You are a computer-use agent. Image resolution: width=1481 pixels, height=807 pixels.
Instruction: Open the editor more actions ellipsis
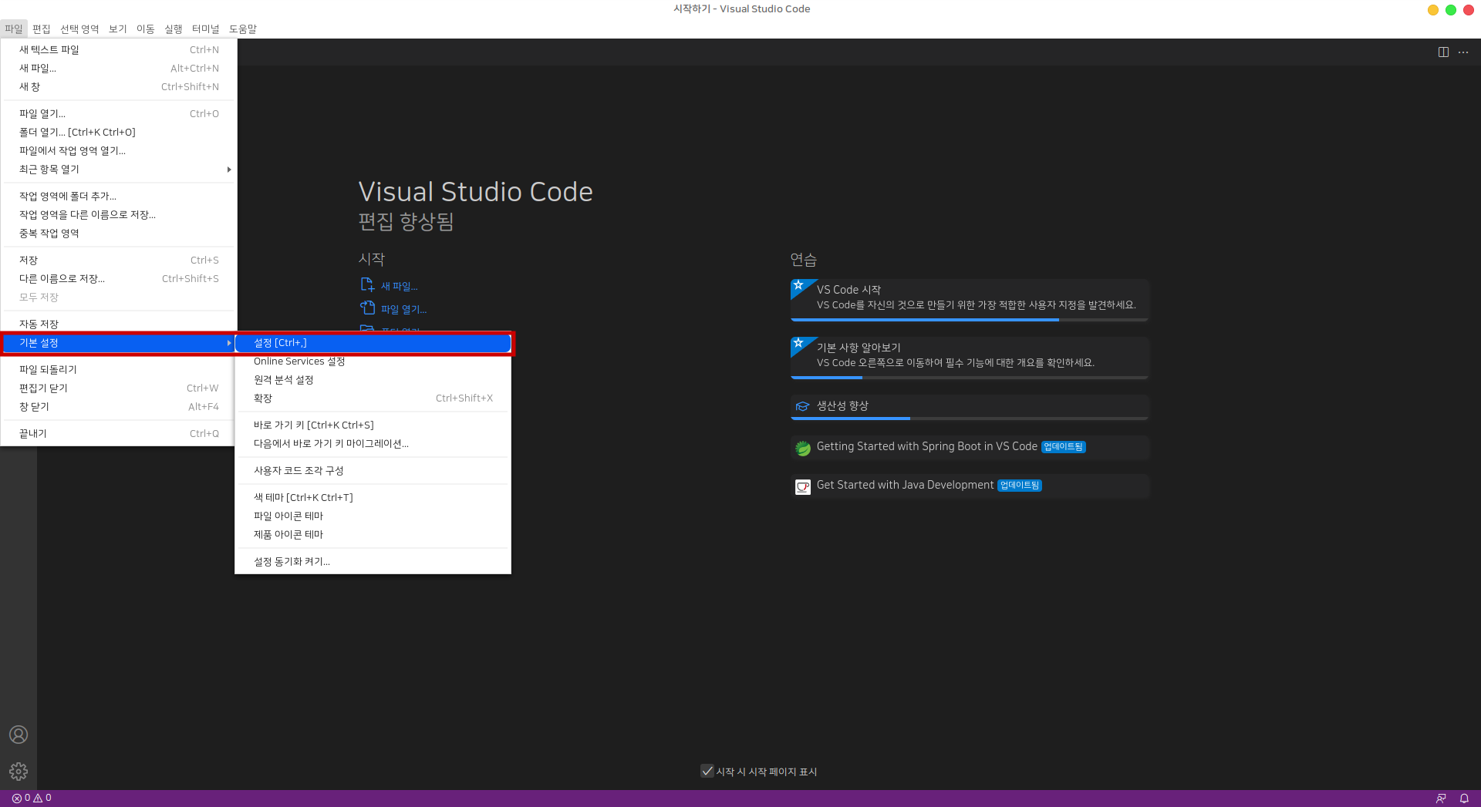pyautogui.click(x=1463, y=52)
